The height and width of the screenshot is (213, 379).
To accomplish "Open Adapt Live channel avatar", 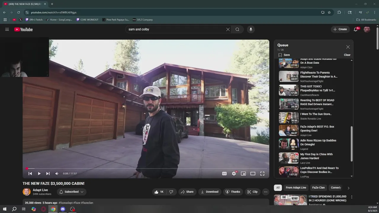I will pyautogui.click(x=27, y=192).
